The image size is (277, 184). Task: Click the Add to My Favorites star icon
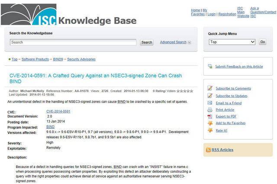pos(210,123)
